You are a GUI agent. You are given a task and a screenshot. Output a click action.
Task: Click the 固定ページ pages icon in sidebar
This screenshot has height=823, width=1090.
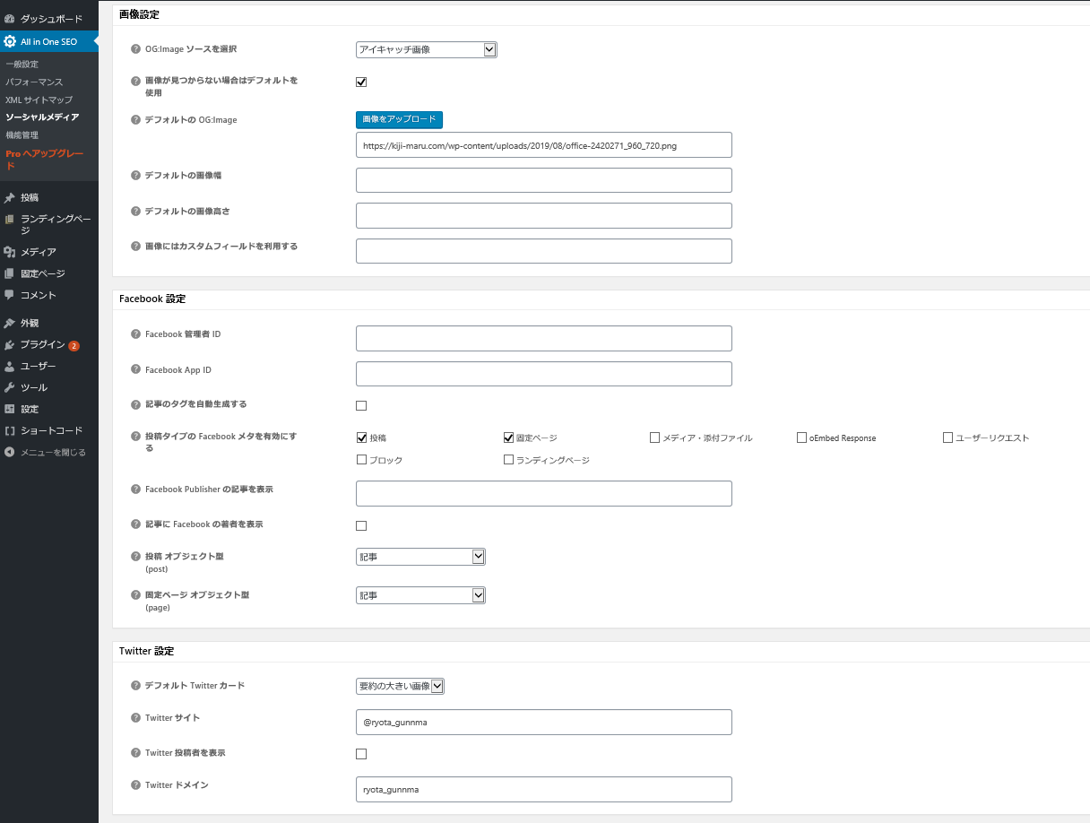10,273
